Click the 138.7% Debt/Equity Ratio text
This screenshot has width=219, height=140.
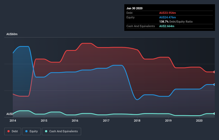(176, 22)
